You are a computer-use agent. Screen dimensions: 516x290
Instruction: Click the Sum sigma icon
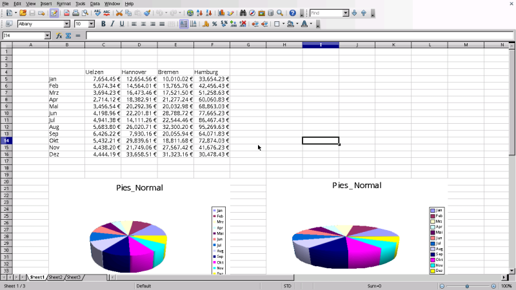coord(68,35)
